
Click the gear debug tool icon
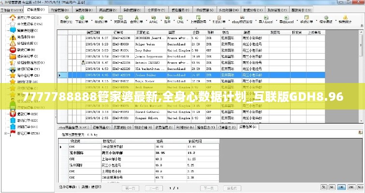[326, 17]
